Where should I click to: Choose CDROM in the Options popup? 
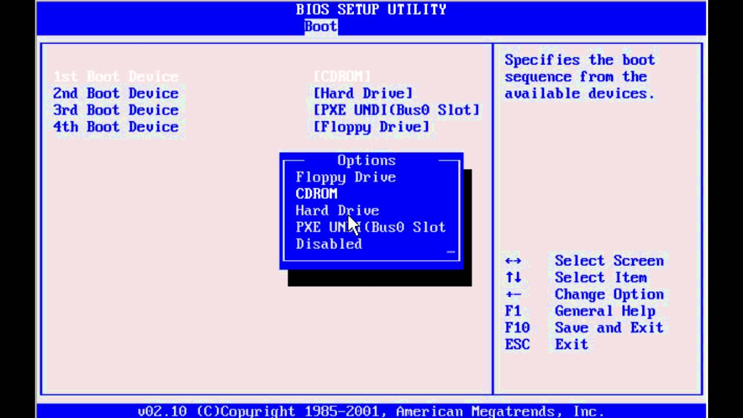click(x=316, y=194)
